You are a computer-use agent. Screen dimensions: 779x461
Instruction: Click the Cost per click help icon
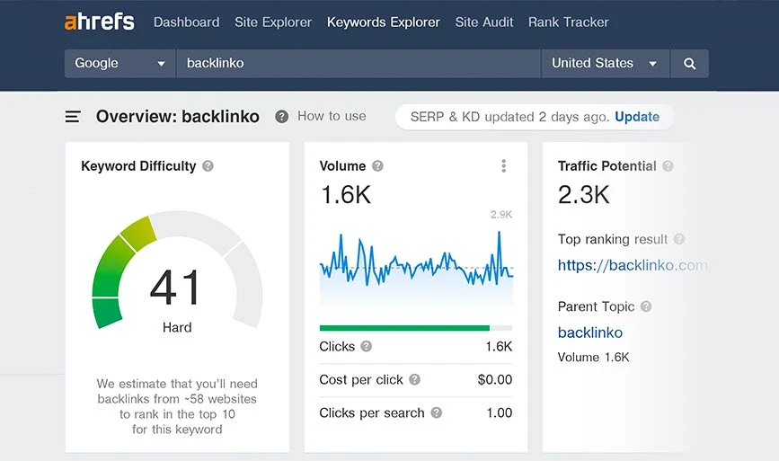[414, 379]
